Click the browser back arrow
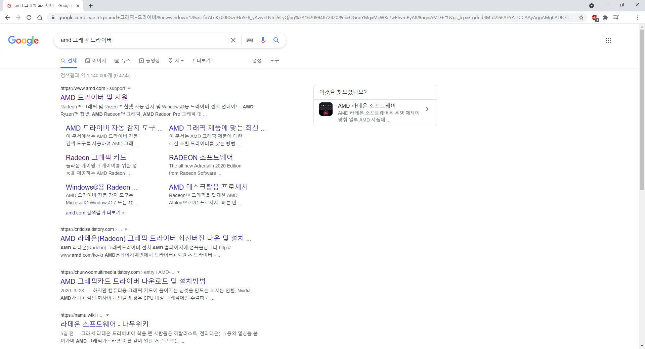 7,17
